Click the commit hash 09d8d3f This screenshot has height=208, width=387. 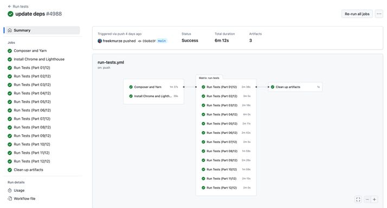pos(149,41)
